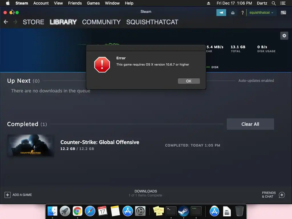
Task: Open the Trash in the Dock
Action: pyautogui.click(x=239, y=211)
